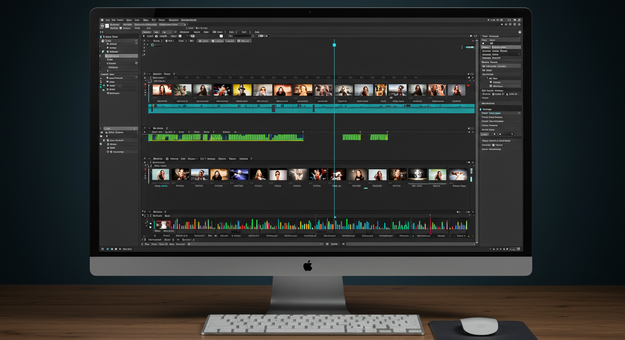Collapse the nested group arrow in right panel tree
The height and width of the screenshot is (340, 625).
(x=487, y=78)
